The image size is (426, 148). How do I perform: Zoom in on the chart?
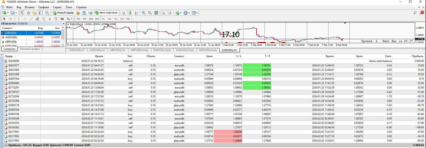coord(143,13)
